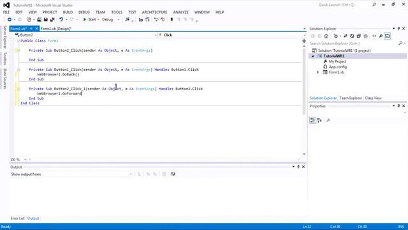Click Collapse All icon in Solution Explorer
The image size is (408, 230).
click(359, 36)
